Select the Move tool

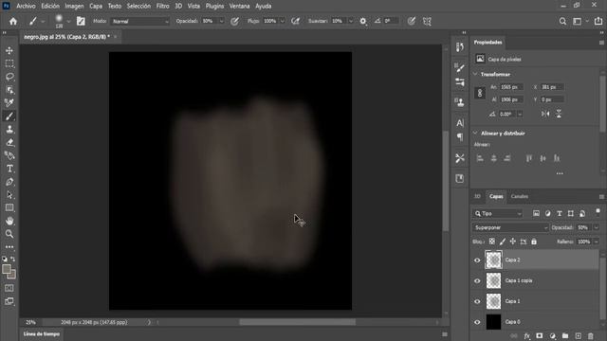pos(9,50)
